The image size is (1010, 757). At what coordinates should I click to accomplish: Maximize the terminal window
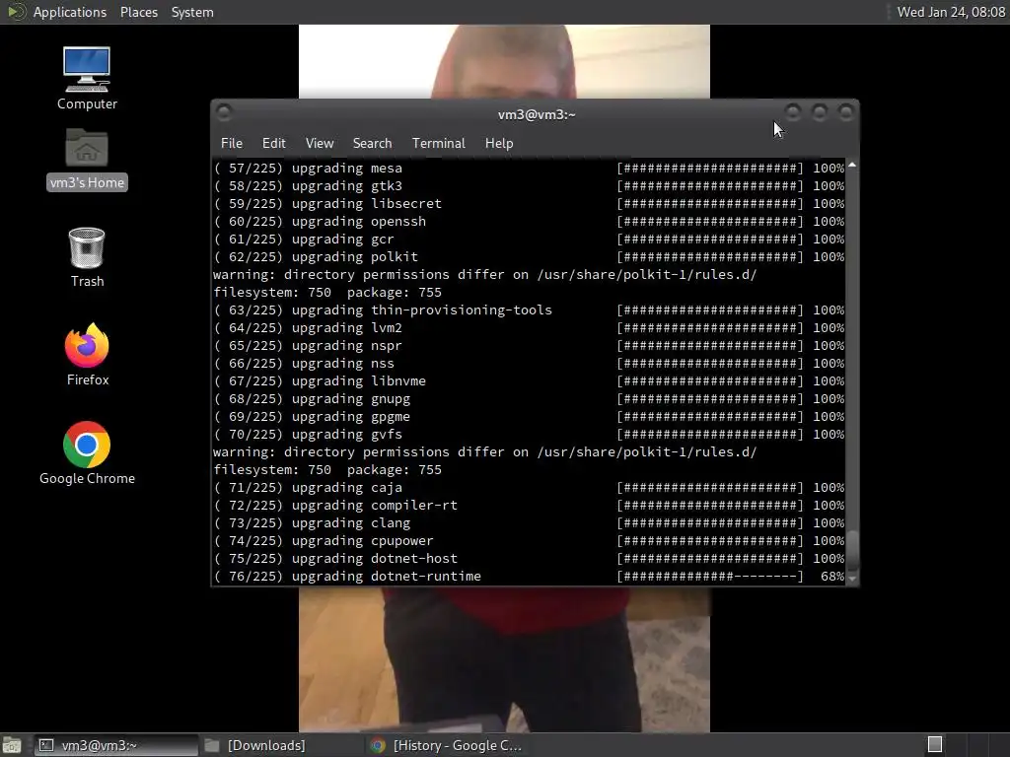[820, 112]
